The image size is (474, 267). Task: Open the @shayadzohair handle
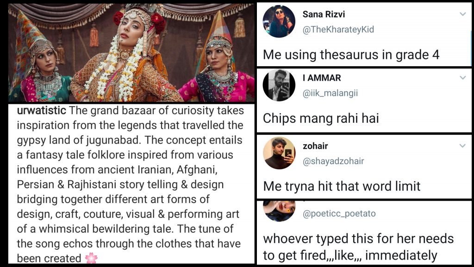point(333,161)
